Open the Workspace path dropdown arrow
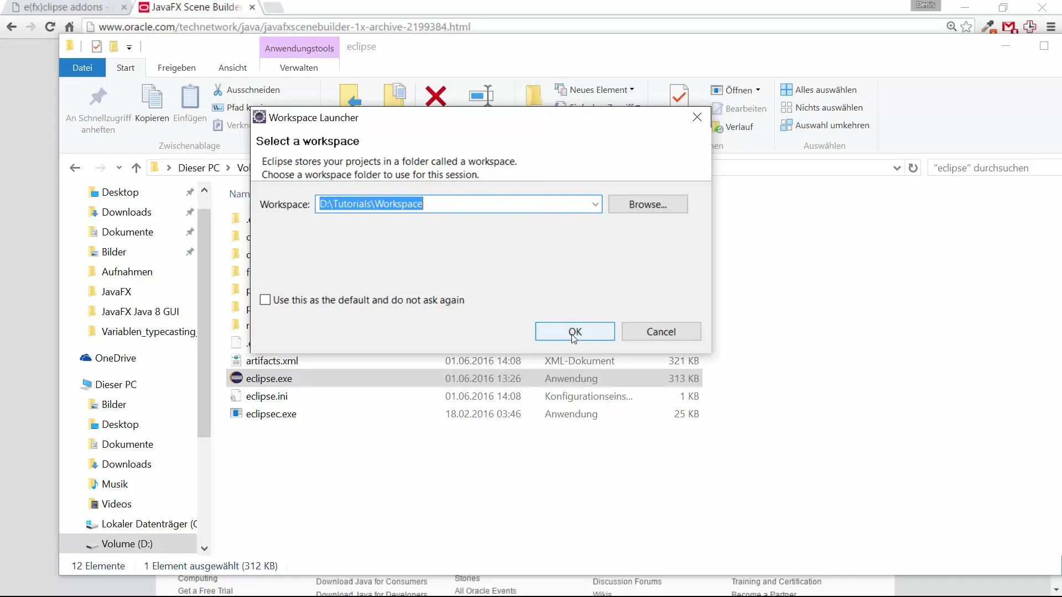 (x=595, y=204)
